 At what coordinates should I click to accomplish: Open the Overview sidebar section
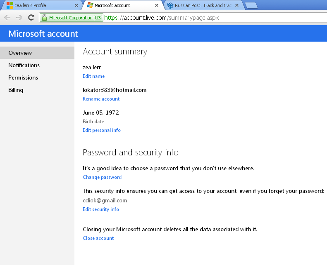[37, 53]
